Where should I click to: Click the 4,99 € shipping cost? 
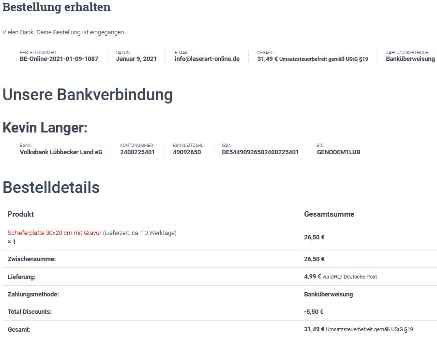tap(312, 277)
